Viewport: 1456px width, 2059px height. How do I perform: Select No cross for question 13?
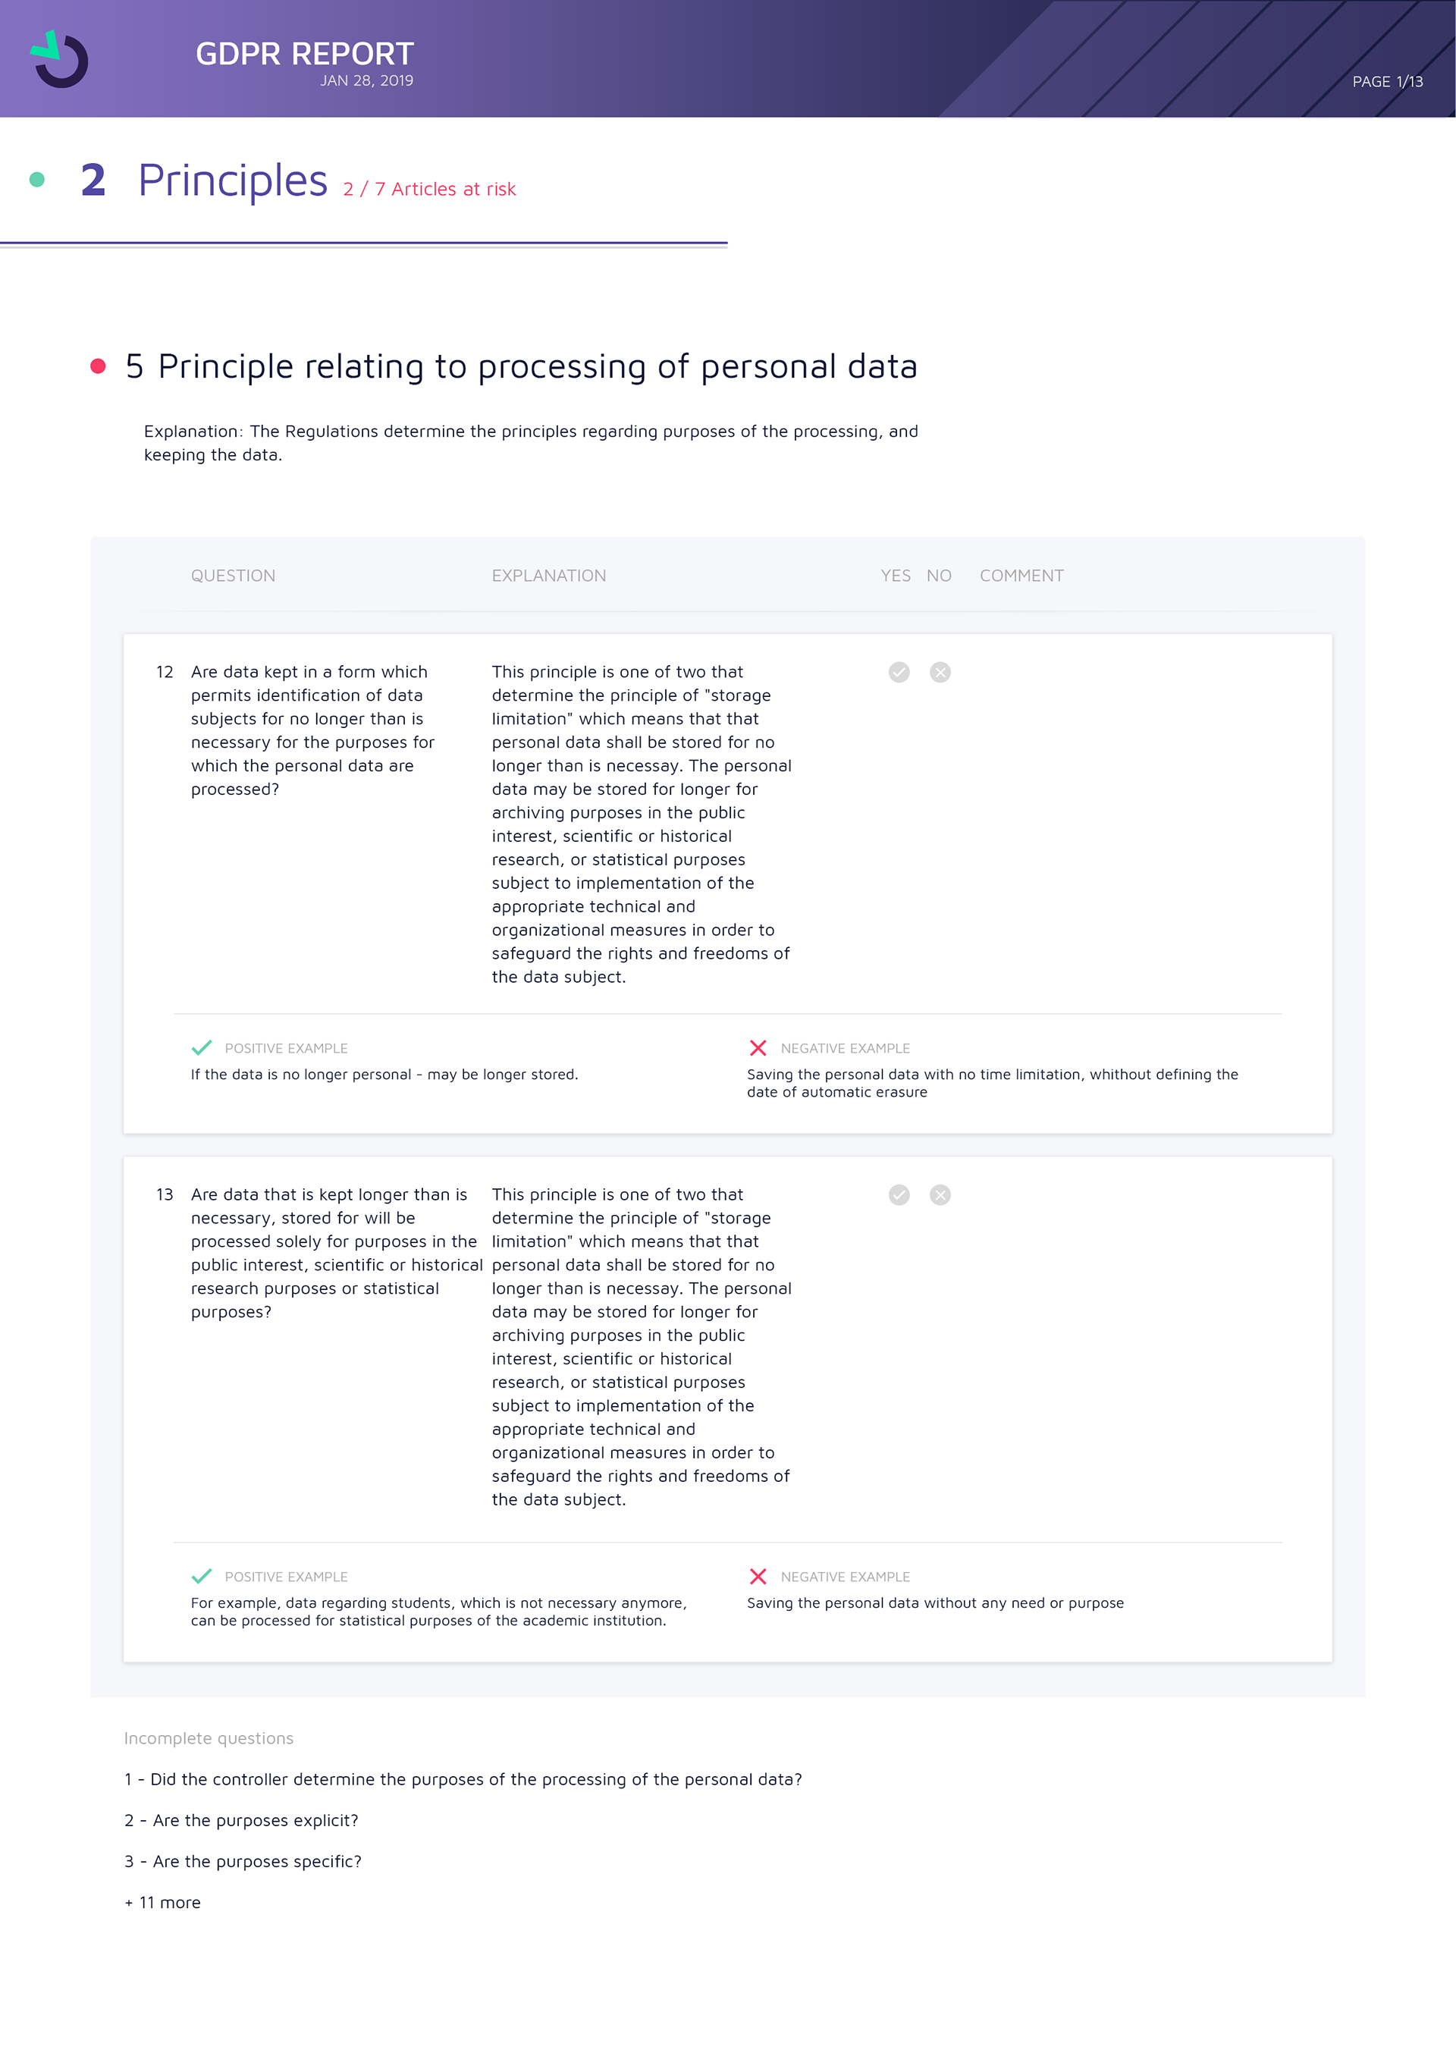coord(940,1194)
